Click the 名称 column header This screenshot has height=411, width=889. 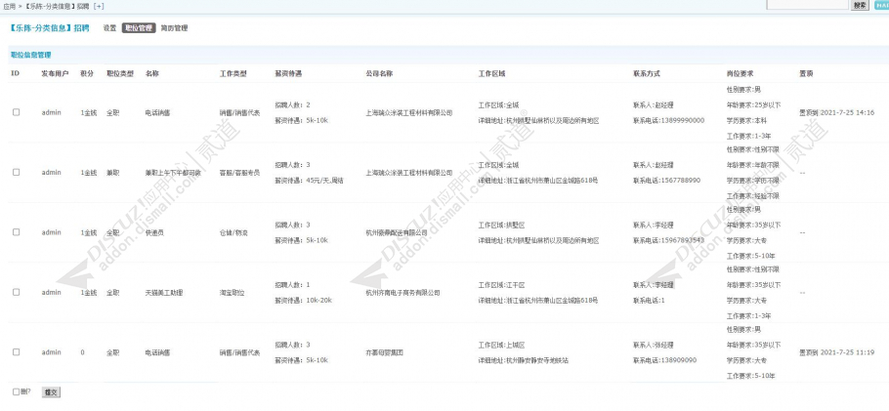point(152,73)
